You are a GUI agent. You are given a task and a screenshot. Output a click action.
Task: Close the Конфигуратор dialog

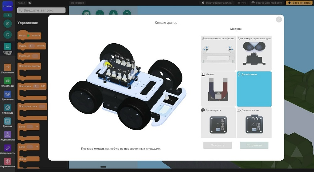point(279,19)
